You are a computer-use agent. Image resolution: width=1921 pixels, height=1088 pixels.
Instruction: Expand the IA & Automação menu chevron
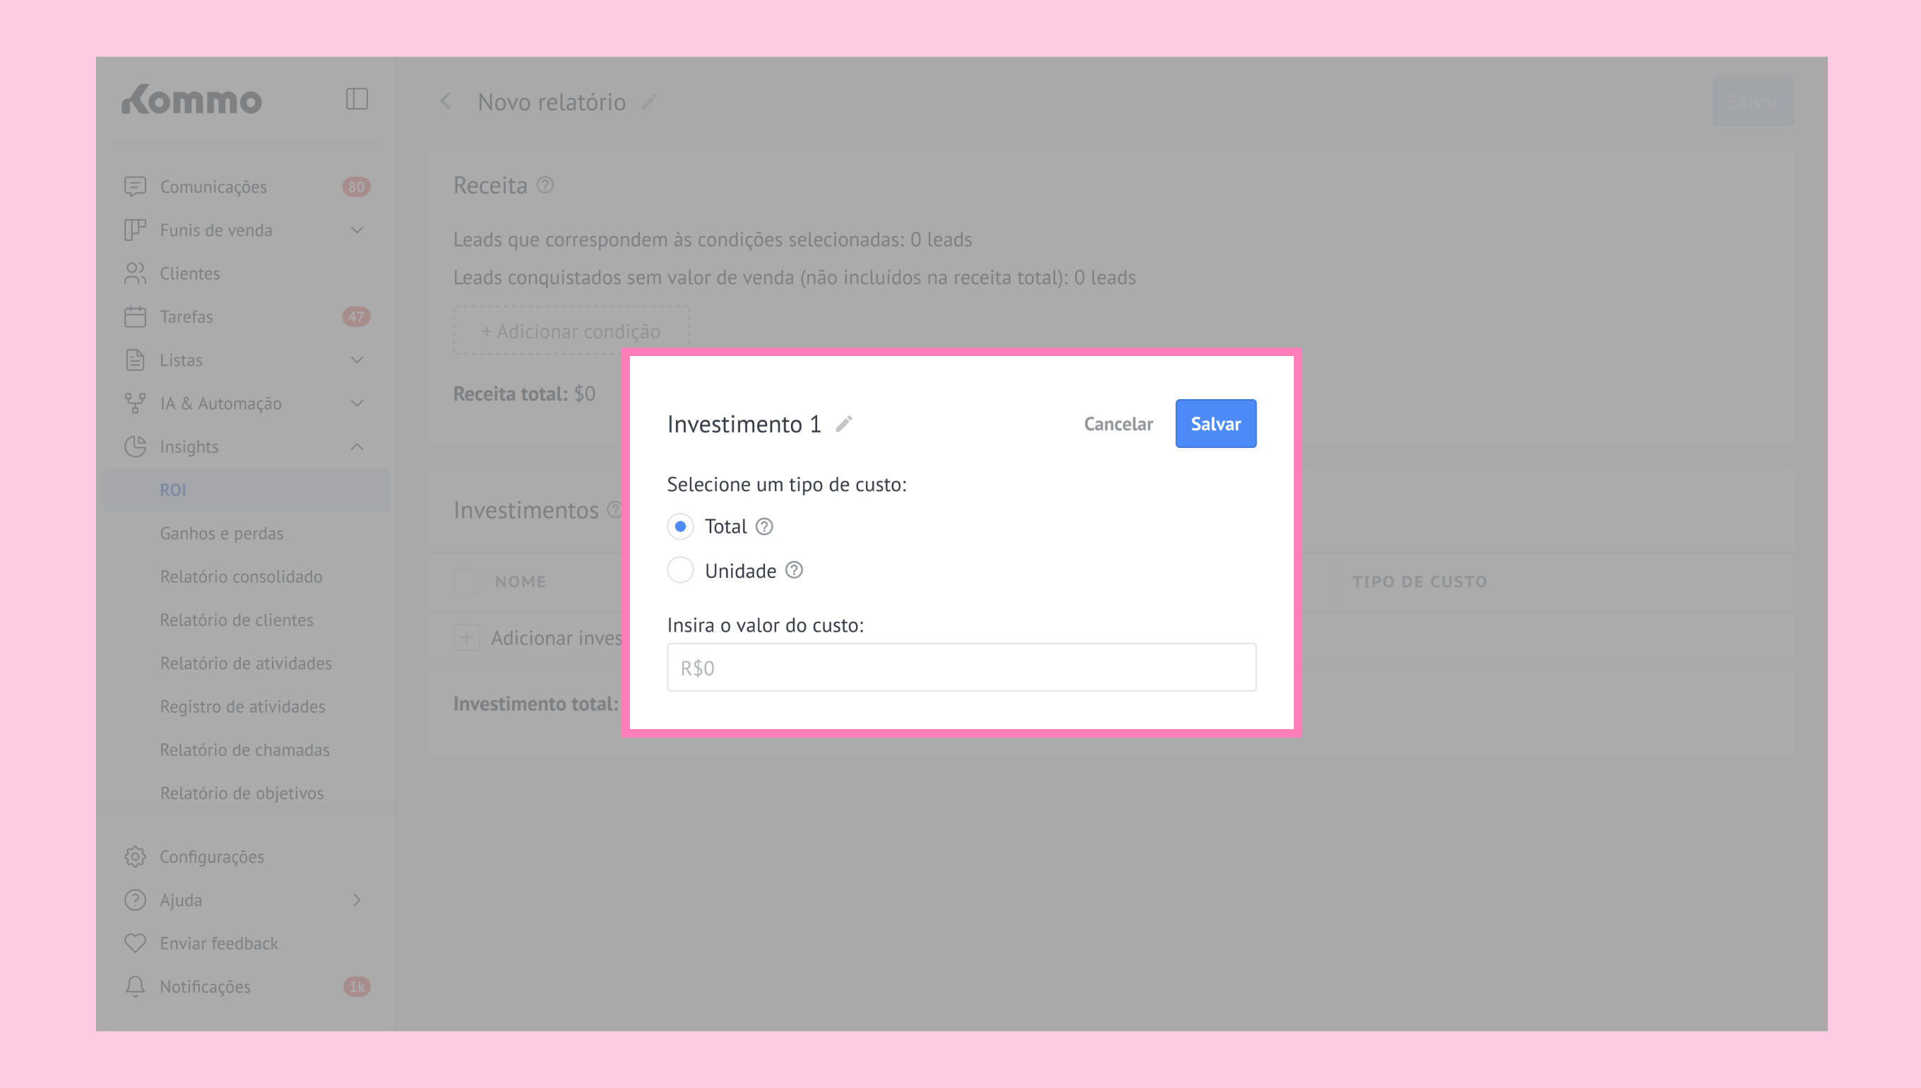click(356, 403)
